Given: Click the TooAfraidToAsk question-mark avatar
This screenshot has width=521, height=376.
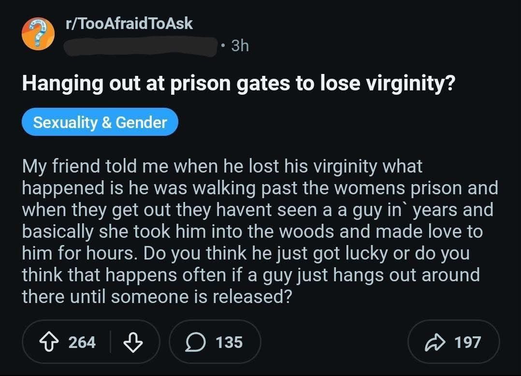Looking at the screenshot, I should tap(38, 33).
